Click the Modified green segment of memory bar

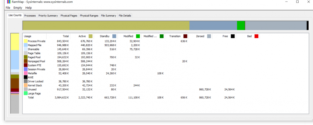(241, 26)
